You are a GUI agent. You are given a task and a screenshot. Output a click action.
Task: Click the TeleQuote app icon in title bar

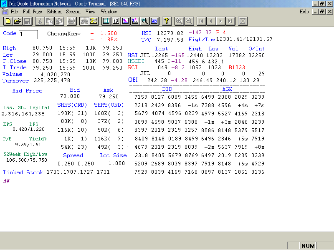pos(4,4)
